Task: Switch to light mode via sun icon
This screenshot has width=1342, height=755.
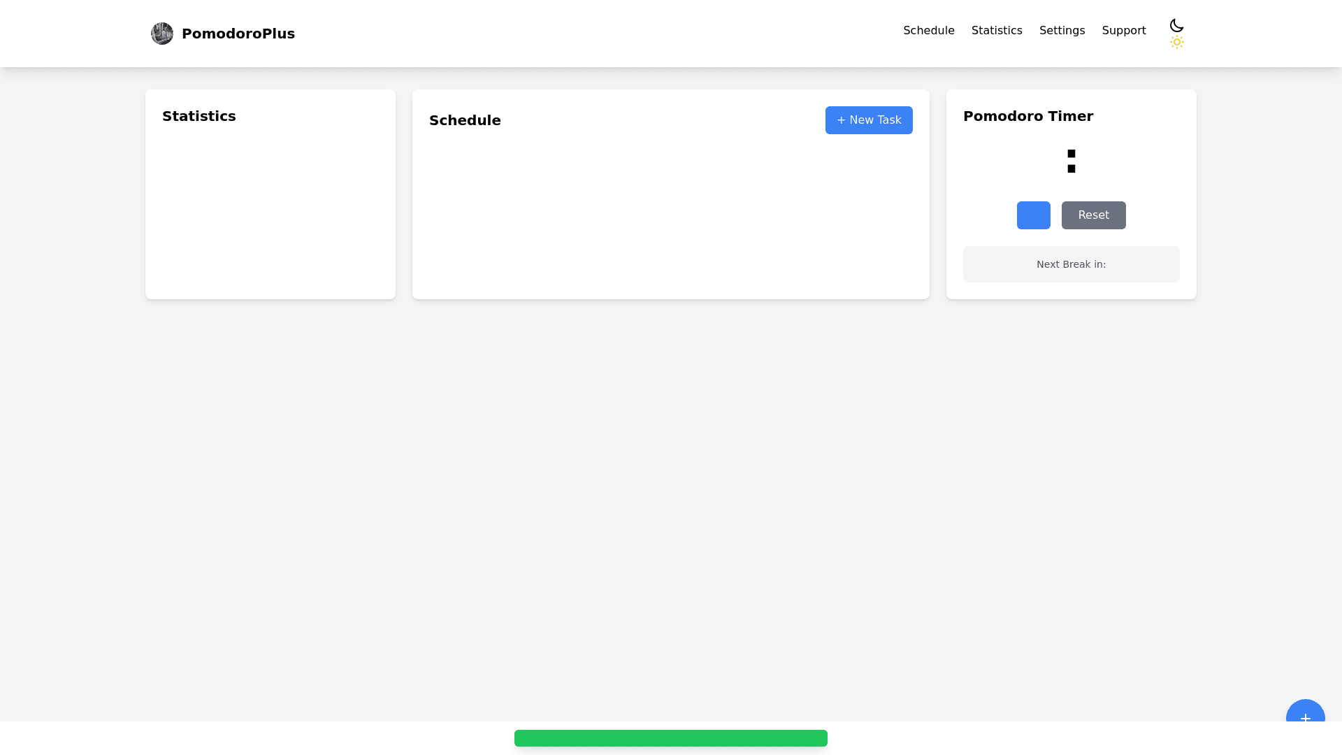Action: tap(1176, 43)
